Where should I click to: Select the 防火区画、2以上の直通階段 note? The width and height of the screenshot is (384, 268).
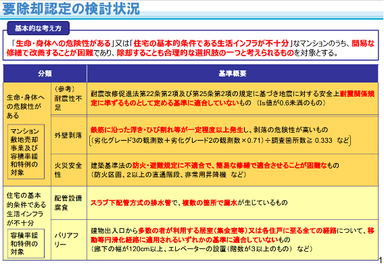pyautogui.click(x=168, y=175)
